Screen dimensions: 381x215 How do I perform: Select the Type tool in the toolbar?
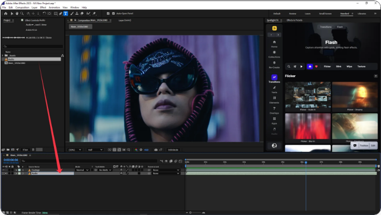(x=65, y=13)
